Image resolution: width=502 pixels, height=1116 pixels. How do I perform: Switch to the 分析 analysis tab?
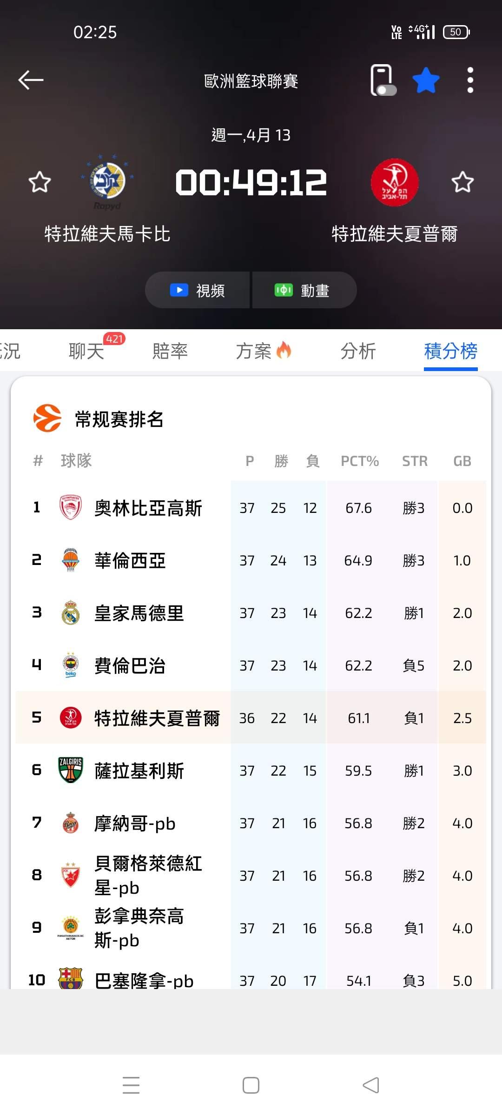(358, 351)
